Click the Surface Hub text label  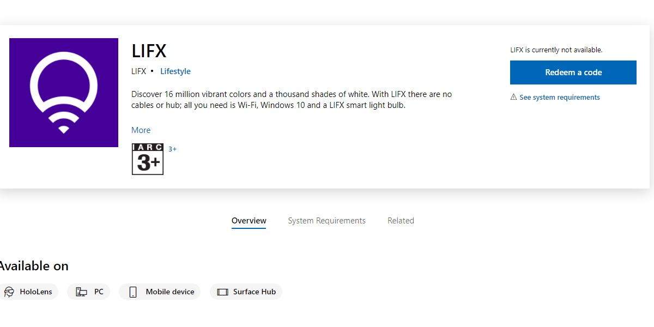255,292
